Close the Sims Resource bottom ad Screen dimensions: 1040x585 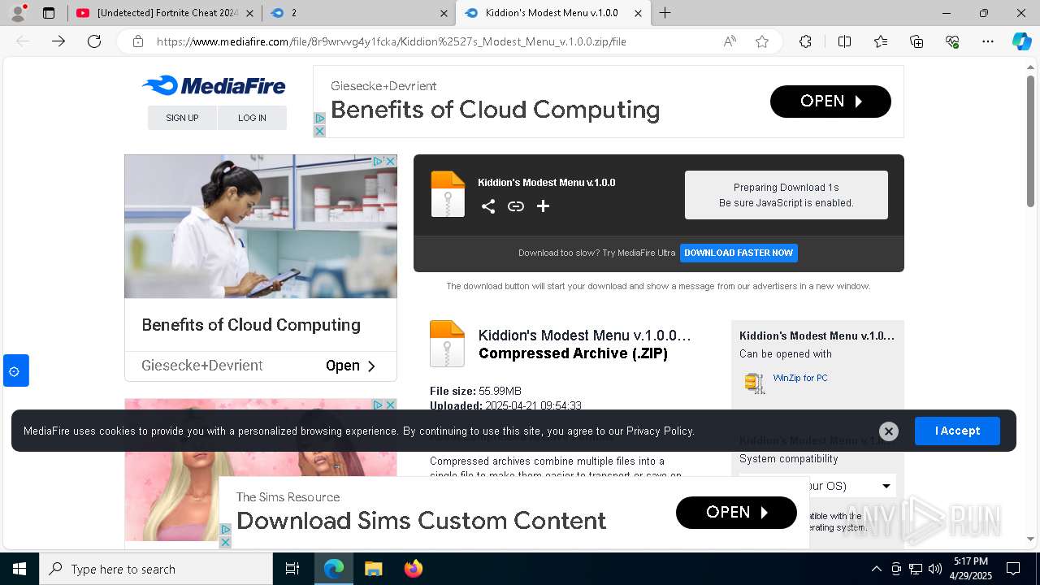point(226,542)
